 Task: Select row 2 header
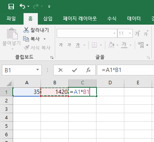(x=6, y=100)
